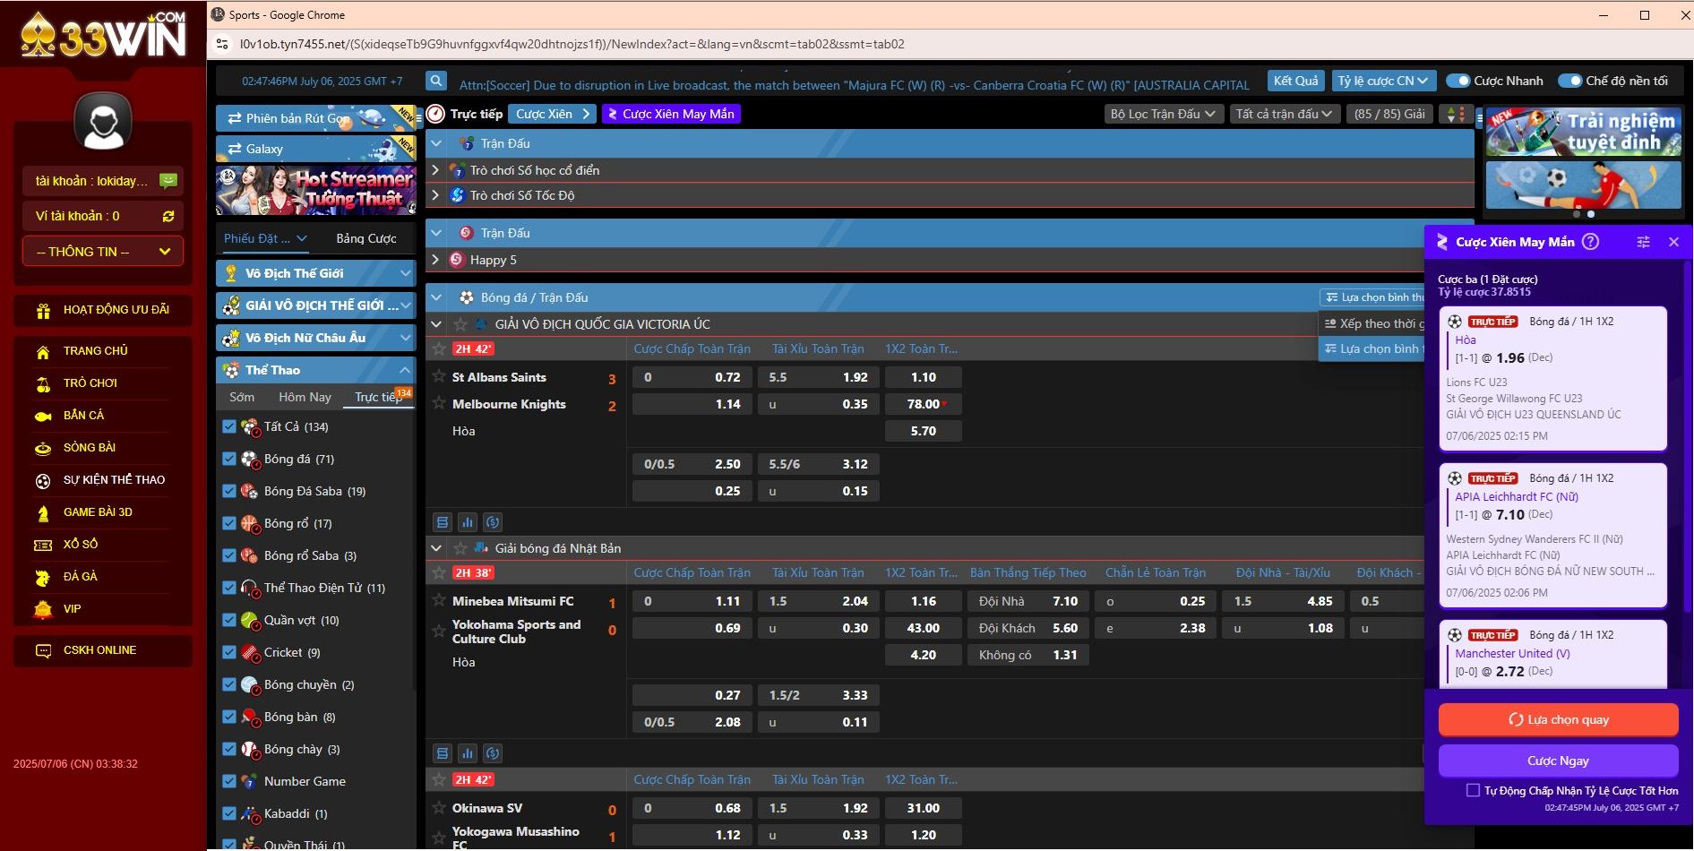Click the sort arrows icon near Giải
This screenshot has height=851, width=1694.
pyautogui.click(x=1455, y=114)
